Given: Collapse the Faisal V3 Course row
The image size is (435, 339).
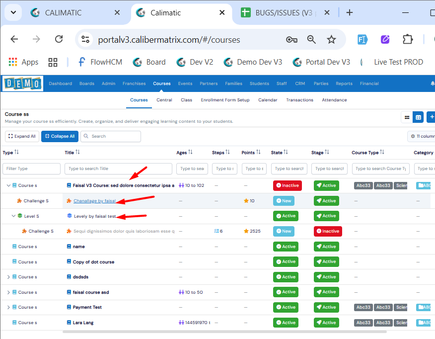Looking at the screenshot, I should (8, 185).
